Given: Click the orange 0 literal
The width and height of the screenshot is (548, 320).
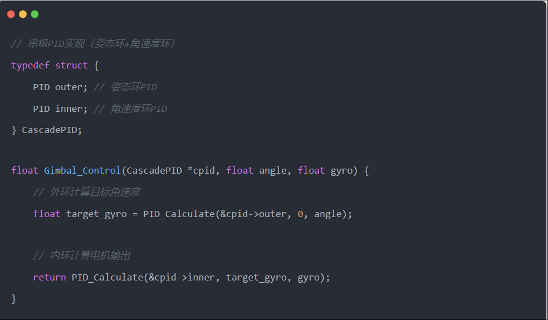Looking at the screenshot, I should 300,214.
